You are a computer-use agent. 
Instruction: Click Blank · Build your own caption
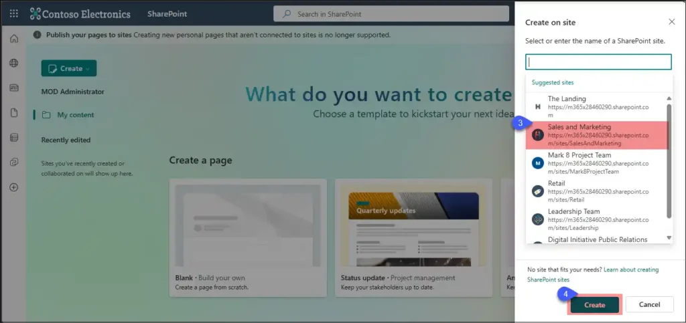[210, 278]
